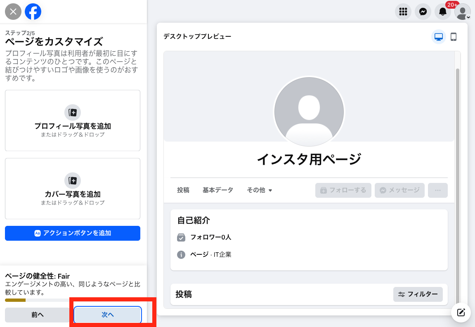This screenshot has height=327, width=475.
Task: Click the 次へ button to continue
Action: (x=107, y=315)
